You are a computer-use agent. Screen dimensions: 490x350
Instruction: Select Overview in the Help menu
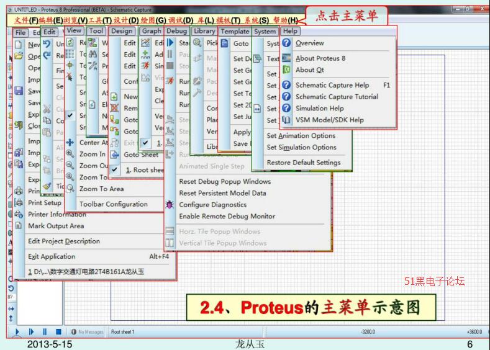coord(310,43)
